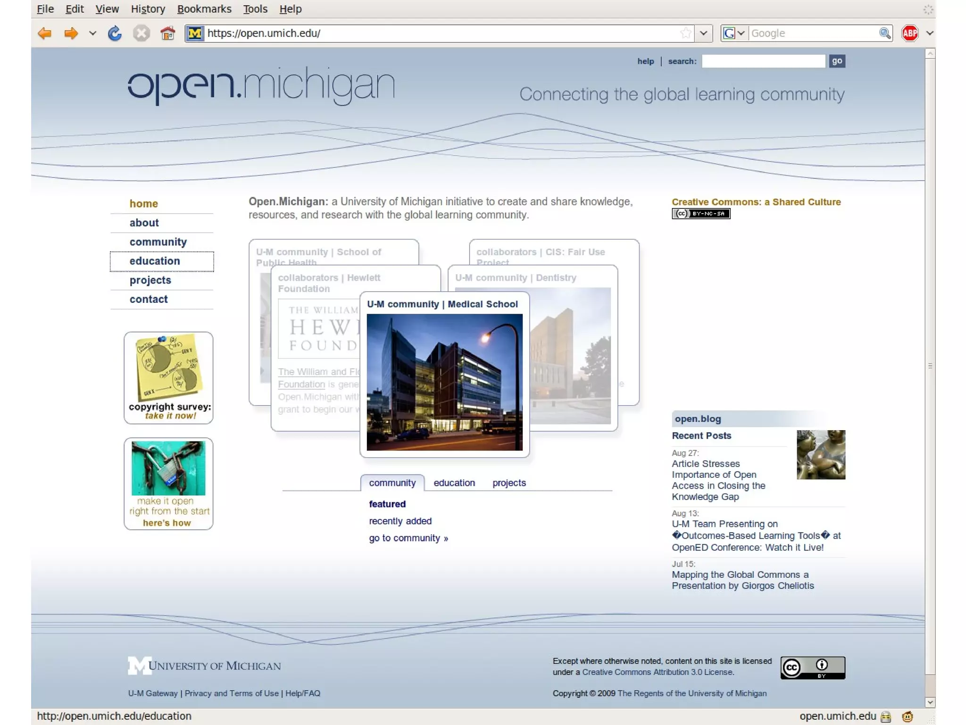Click the Home icon in toolbar
This screenshot has width=966, height=725.
tap(167, 33)
